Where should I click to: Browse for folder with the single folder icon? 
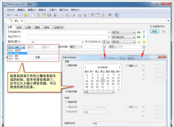(139, 42)
